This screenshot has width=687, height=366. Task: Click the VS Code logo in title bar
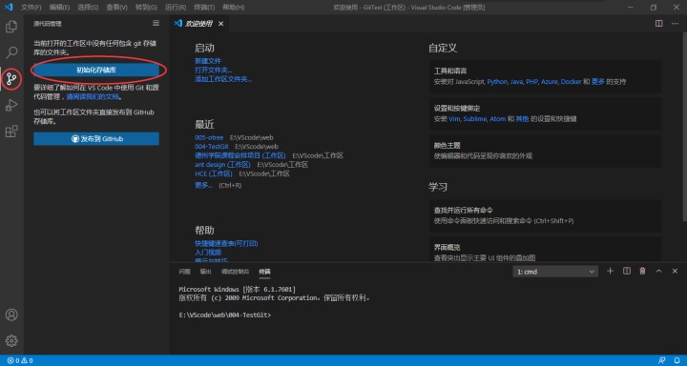[x=9, y=7]
